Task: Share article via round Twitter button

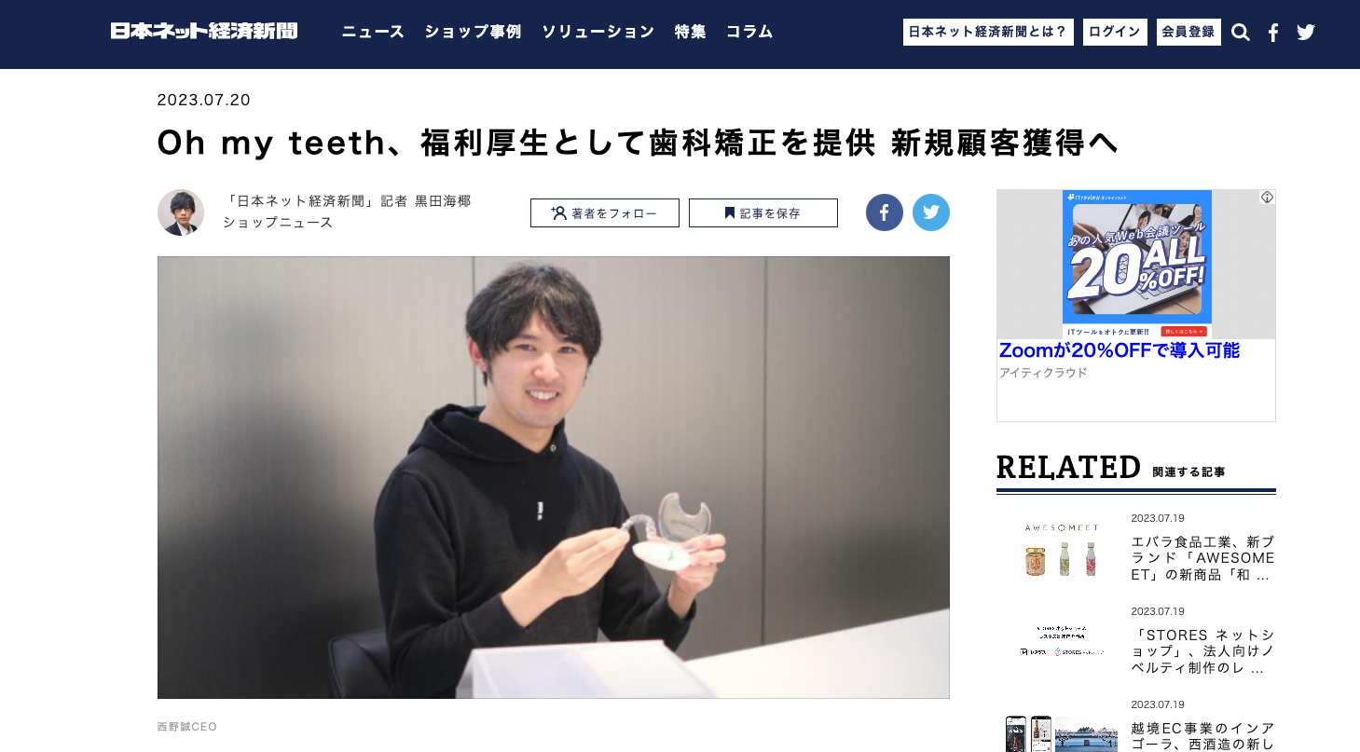Action: [931, 212]
